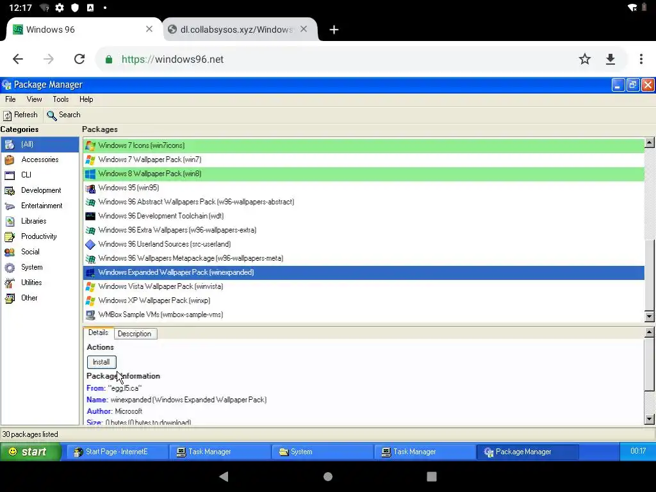This screenshot has height=492, width=656.
Task: Click the Windows 96 Userland Sources icon
Action: point(90,244)
